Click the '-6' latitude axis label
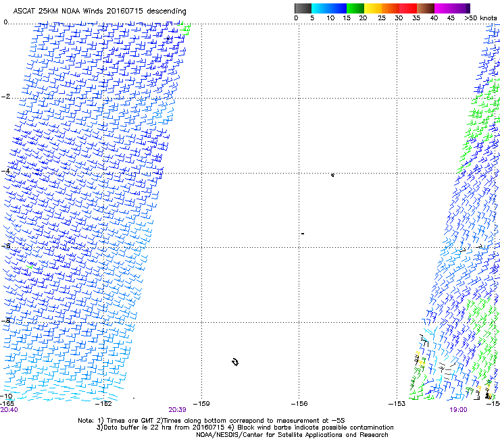Screen dimensions: 500x439 point(5,245)
